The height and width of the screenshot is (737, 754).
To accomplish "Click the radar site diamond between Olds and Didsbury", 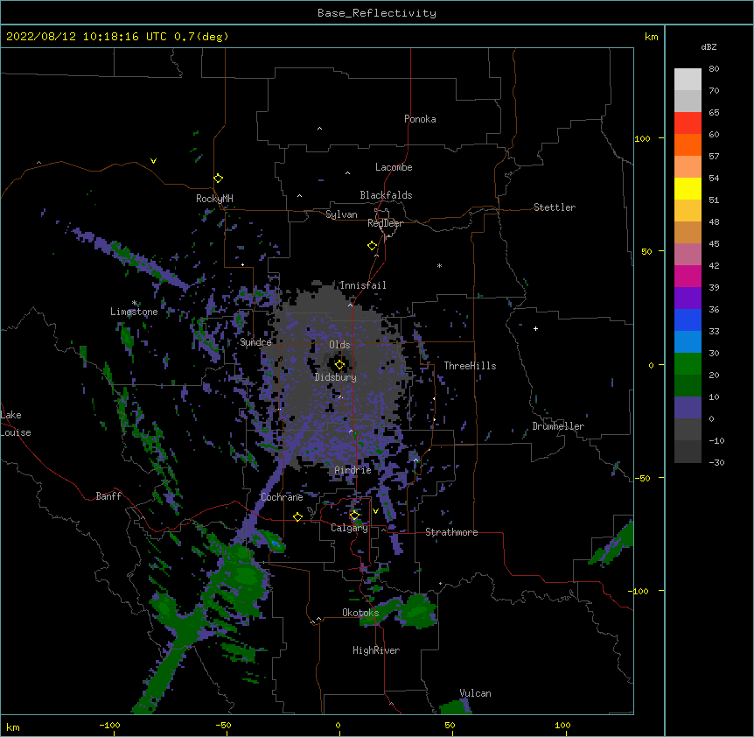I will coord(339,365).
